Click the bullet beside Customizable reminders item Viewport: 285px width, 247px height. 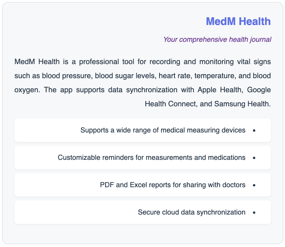[254, 158]
